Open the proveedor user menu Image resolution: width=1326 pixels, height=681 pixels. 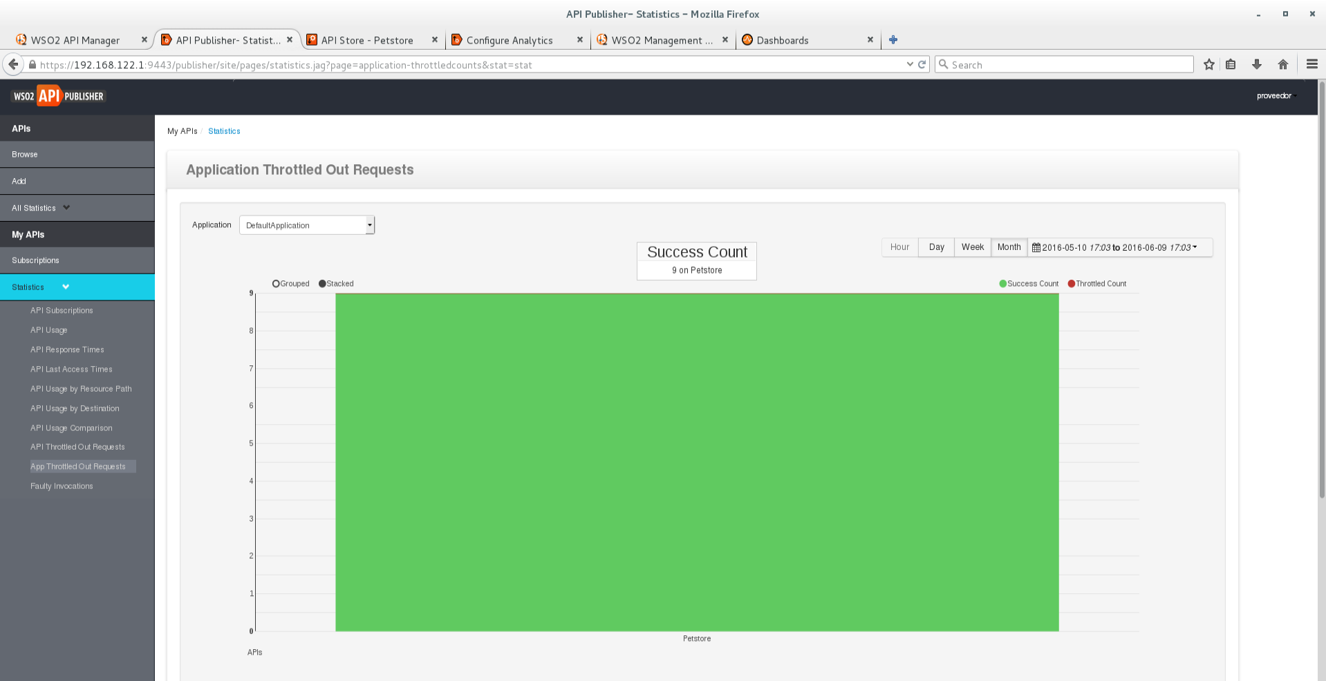point(1276,96)
